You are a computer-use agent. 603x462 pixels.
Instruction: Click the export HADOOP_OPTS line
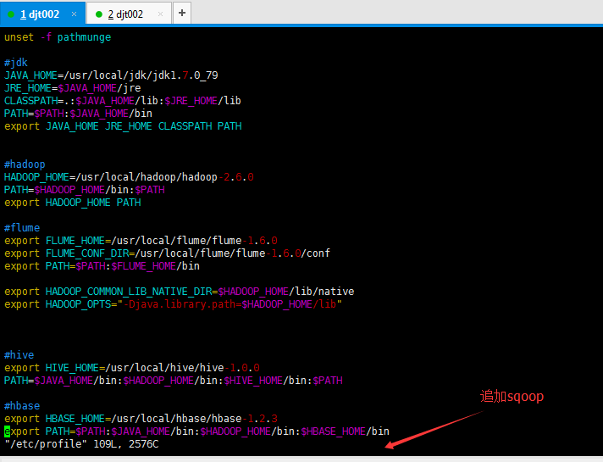(173, 304)
